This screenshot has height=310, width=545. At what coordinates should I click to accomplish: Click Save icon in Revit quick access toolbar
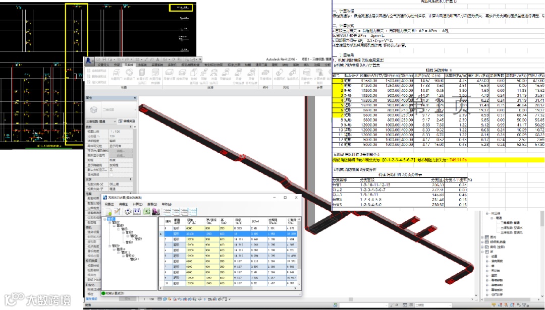[x=104, y=59]
